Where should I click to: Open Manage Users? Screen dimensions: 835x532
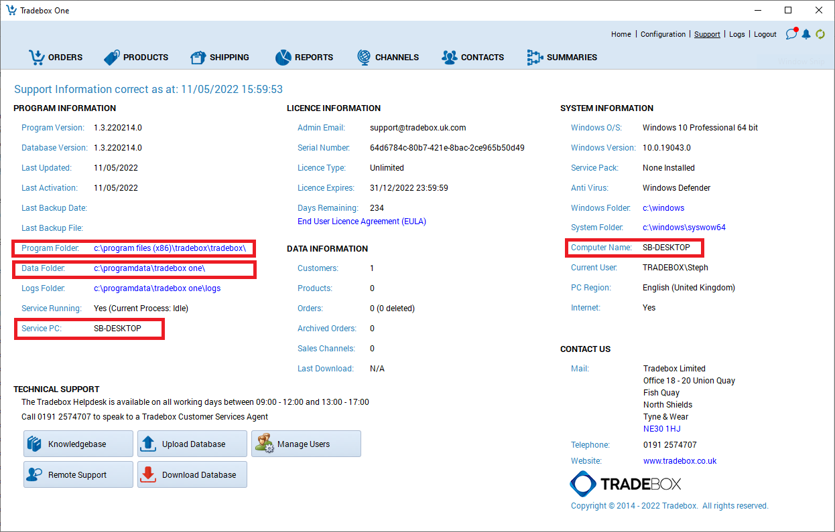coord(306,444)
